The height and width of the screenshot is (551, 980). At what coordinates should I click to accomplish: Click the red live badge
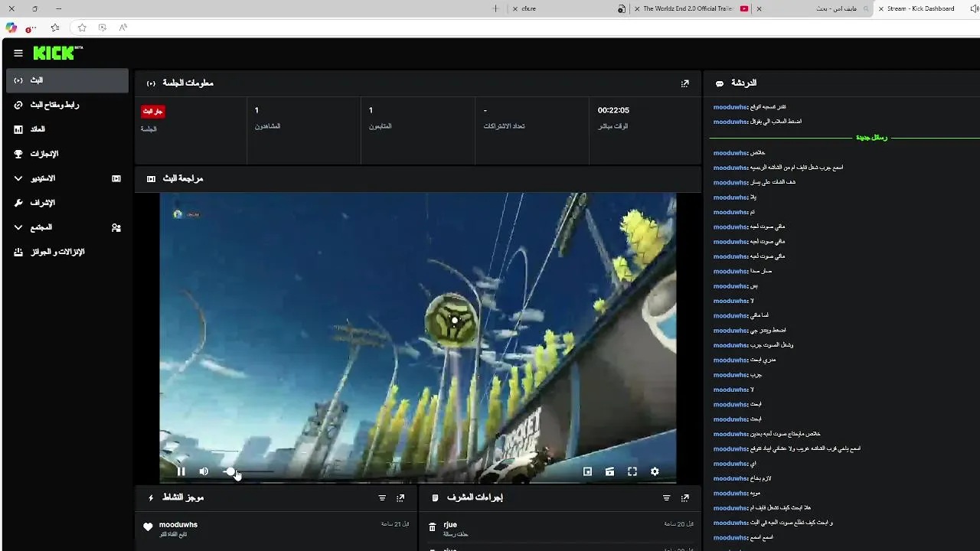coord(153,111)
